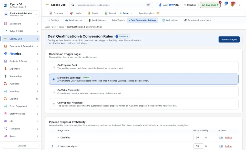Edit Qualified win probability field
Screen dimensions: 246x150
pos(198,137)
